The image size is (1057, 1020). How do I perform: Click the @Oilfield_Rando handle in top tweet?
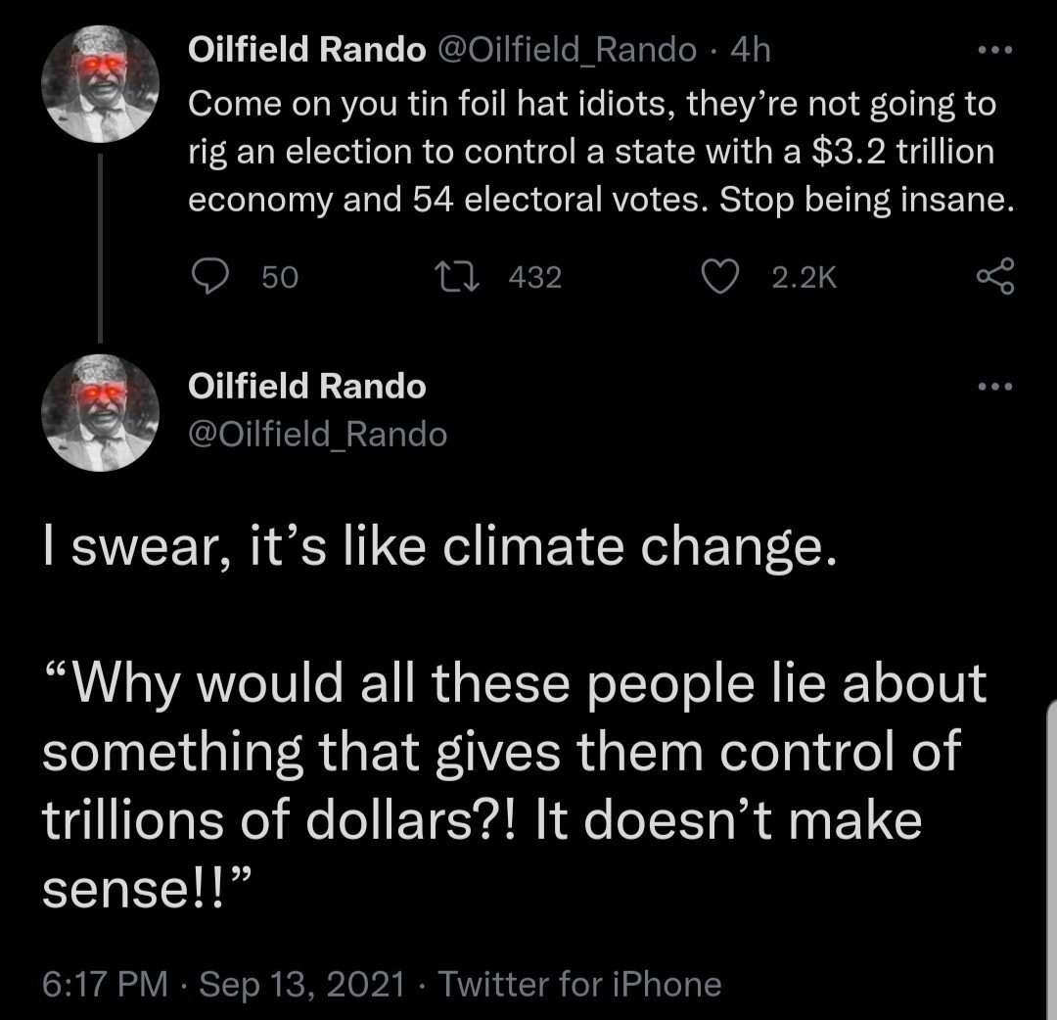[x=566, y=50]
